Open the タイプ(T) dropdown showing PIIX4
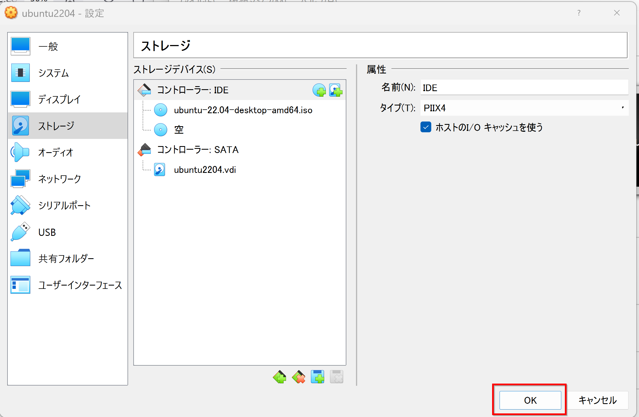Image resolution: width=639 pixels, height=417 pixels. 524,108
